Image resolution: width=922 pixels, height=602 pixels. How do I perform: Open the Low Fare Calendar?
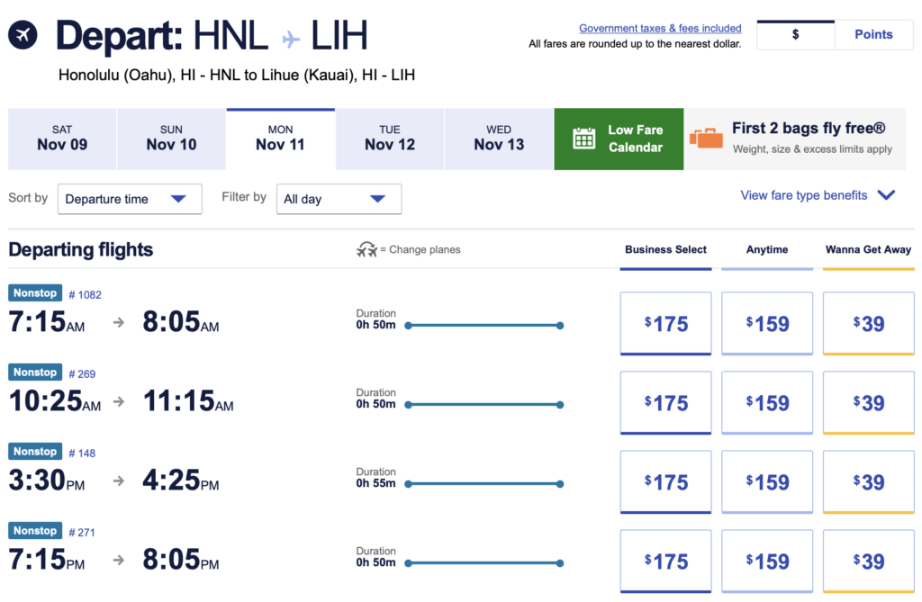[619, 139]
